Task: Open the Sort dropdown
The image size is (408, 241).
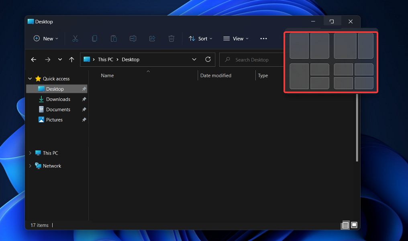Action: click(200, 38)
